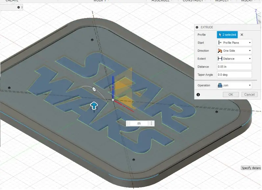
Task: Open the CONSTRUCT toolbar menu
Action: [x=194, y=1]
